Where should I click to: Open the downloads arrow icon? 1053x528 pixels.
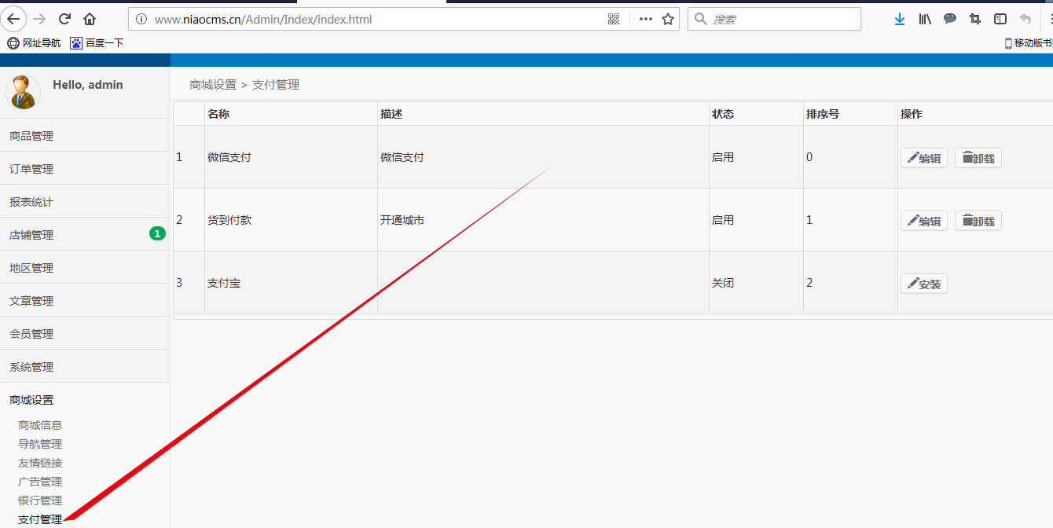click(x=900, y=19)
